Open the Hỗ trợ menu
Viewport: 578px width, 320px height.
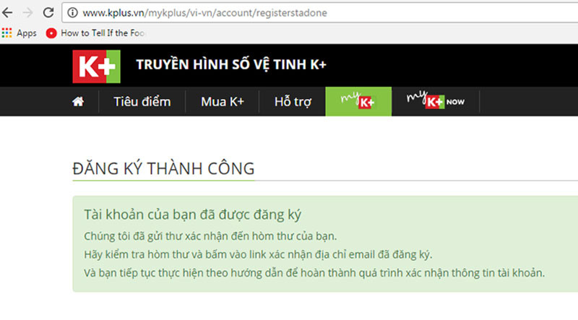pyautogui.click(x=293, y=101)
